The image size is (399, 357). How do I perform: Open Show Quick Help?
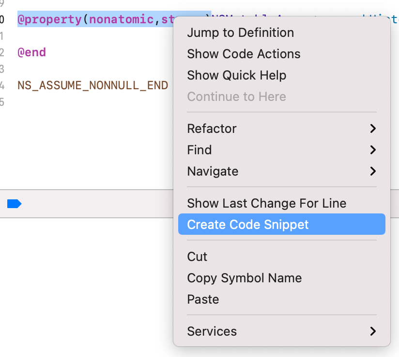pyautogui.click(x=236, y=75)
